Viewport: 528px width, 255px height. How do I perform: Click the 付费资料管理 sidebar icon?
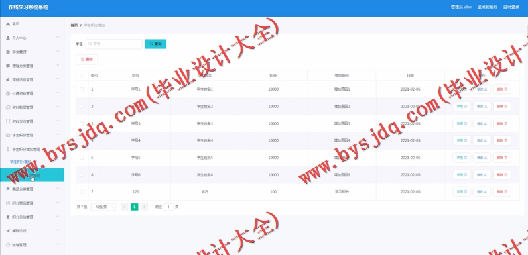point(8,93)
